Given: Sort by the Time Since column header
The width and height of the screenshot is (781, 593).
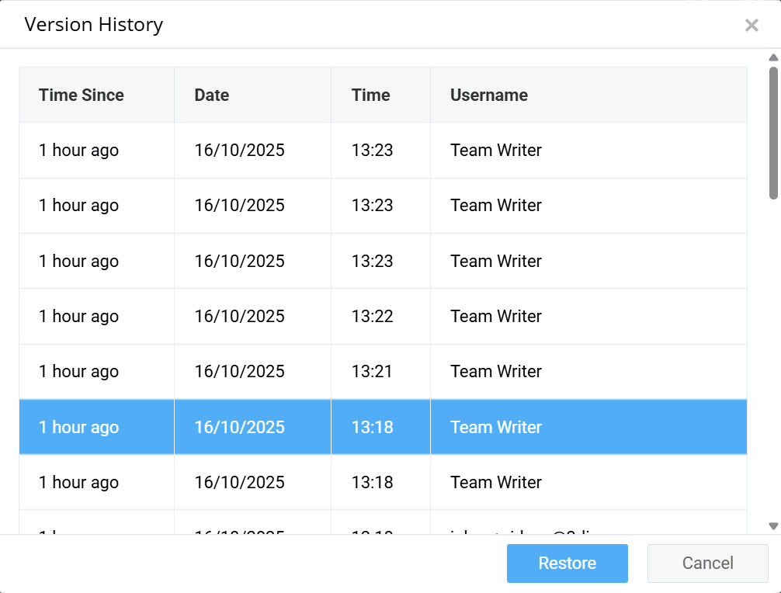Looking at the screenshot, I should (82, 95).
